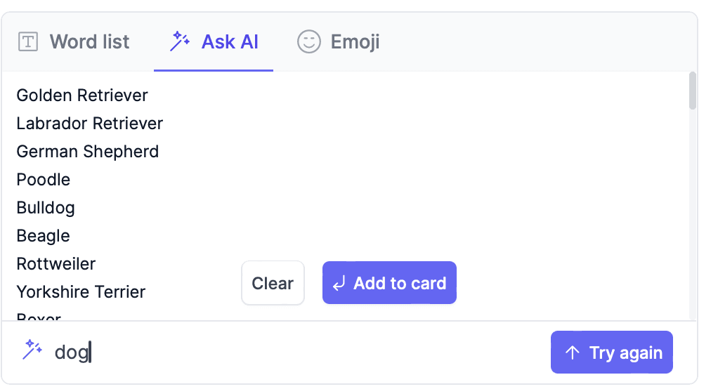Click the smiley face icon beside Emoji
718x389 pixels.
point(308,42)
